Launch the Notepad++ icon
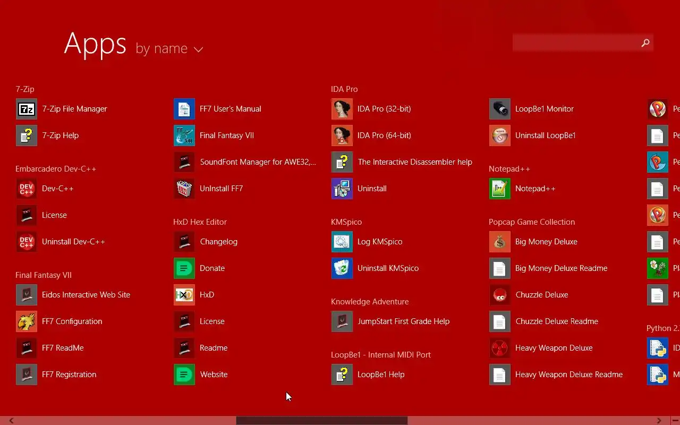This screenshot has height=425, width=680. [x=500, y=189]
